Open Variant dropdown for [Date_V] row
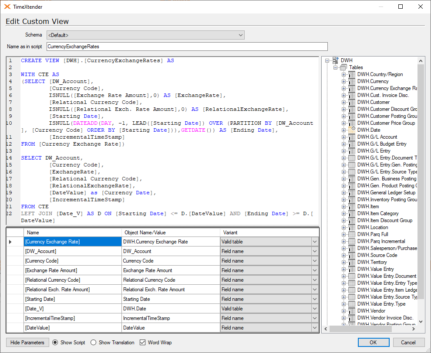This screenshot has height=353, width=431. (x=315, y=309)
